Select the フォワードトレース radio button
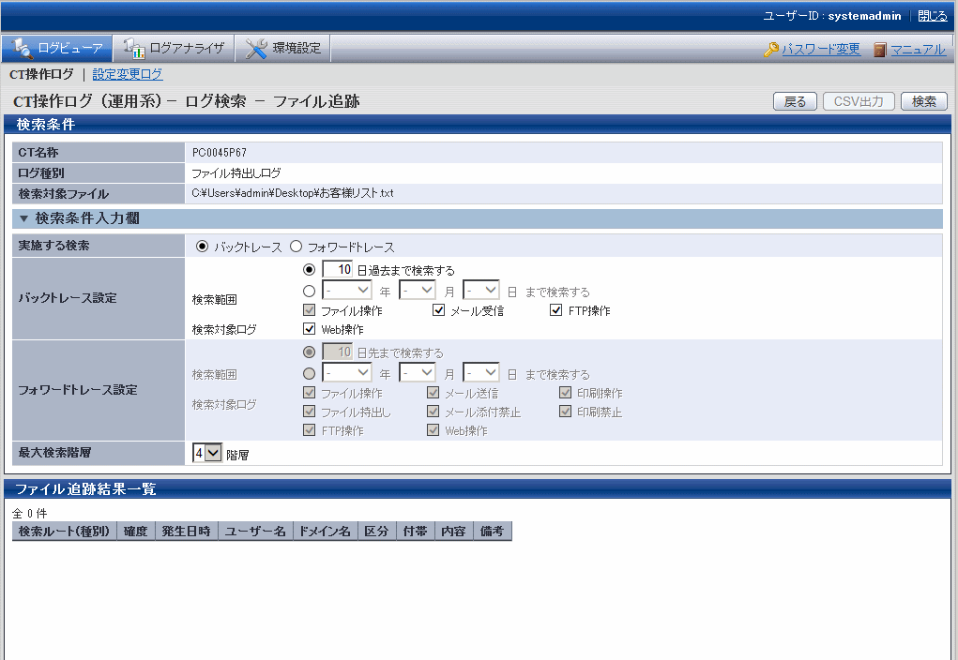Screen dimensions: 958x660 (297, 247)
